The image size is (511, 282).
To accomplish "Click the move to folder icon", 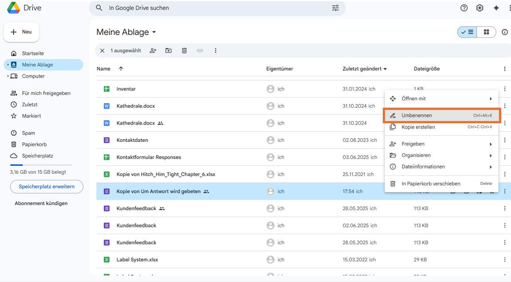I will 169,51.
